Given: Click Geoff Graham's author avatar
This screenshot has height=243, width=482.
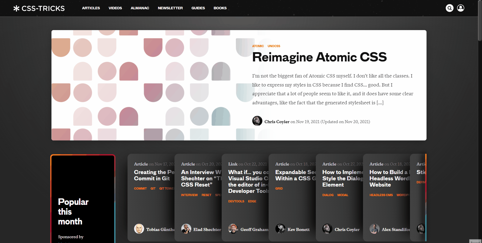Looking at the screenshot, I should (x=233, y=229).
